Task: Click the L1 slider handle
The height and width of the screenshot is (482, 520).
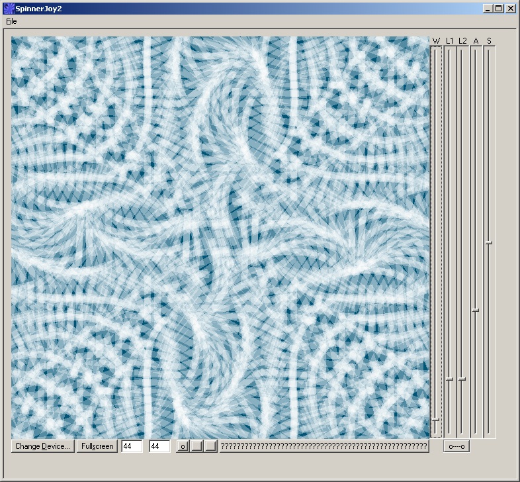Action: click(x=449, y=379)
